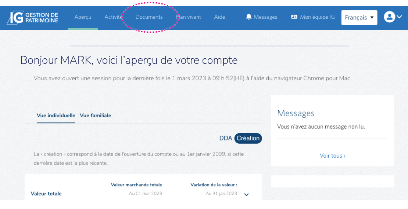Screen dimensions: 408x209
Task: Click the Valeur totale row label
Action: [x=46, y=194]
